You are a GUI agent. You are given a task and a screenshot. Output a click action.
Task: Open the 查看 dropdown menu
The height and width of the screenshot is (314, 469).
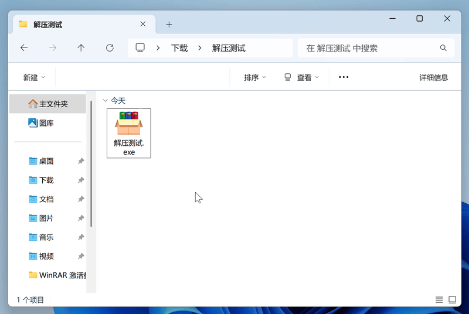coord(301,77)
